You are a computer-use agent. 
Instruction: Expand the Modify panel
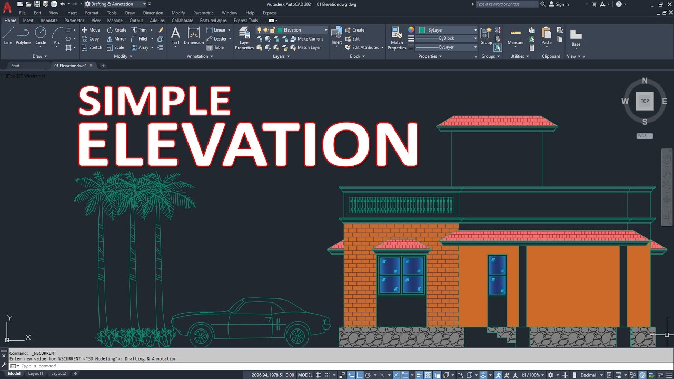tap(123, 56)
